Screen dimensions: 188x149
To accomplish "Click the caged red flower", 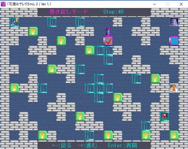I will [164, 116].
